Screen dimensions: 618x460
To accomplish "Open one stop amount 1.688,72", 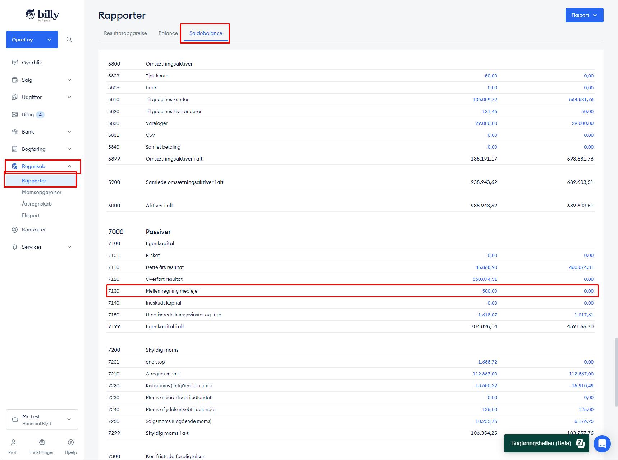I will pos(487,362).
